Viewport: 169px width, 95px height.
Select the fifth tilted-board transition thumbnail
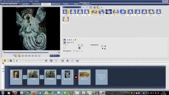pos(94,12)
